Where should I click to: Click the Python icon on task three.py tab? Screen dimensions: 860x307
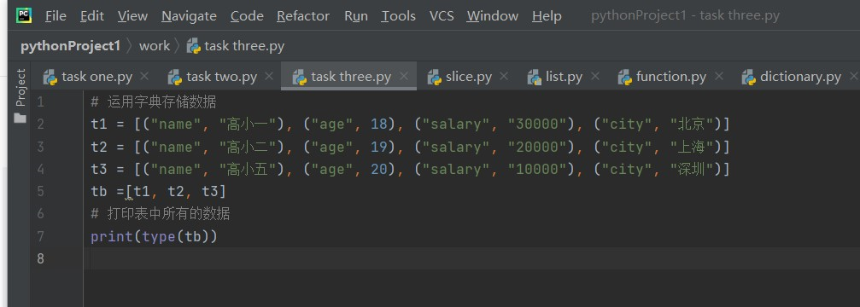point(300,77)
